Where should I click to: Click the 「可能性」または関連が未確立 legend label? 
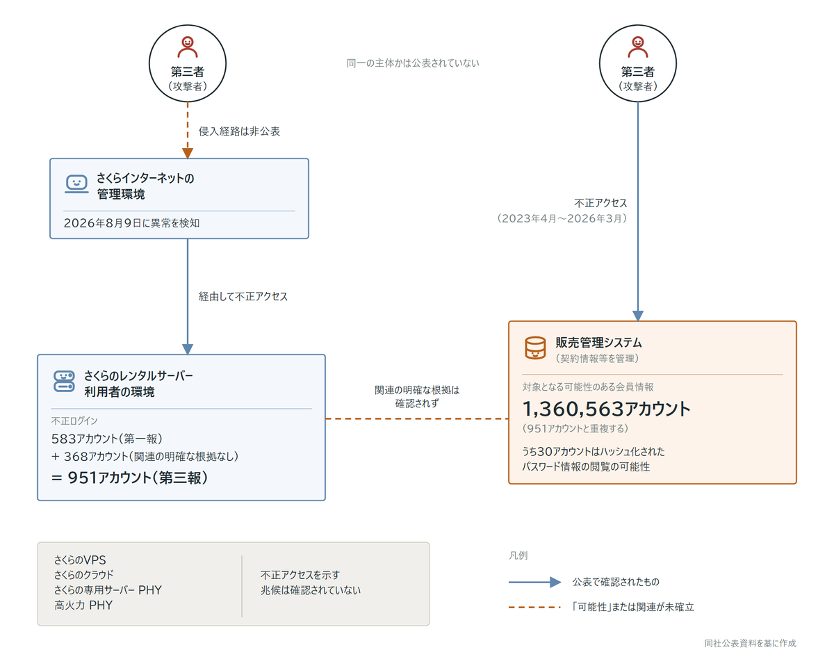pos(633,607)
